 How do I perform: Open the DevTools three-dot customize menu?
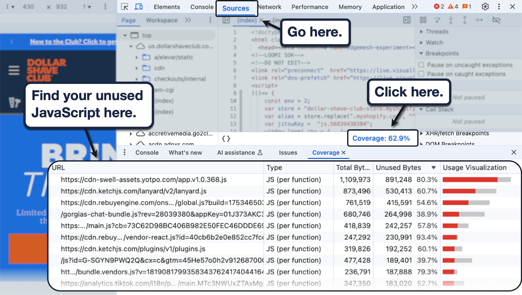coord(499,7)
